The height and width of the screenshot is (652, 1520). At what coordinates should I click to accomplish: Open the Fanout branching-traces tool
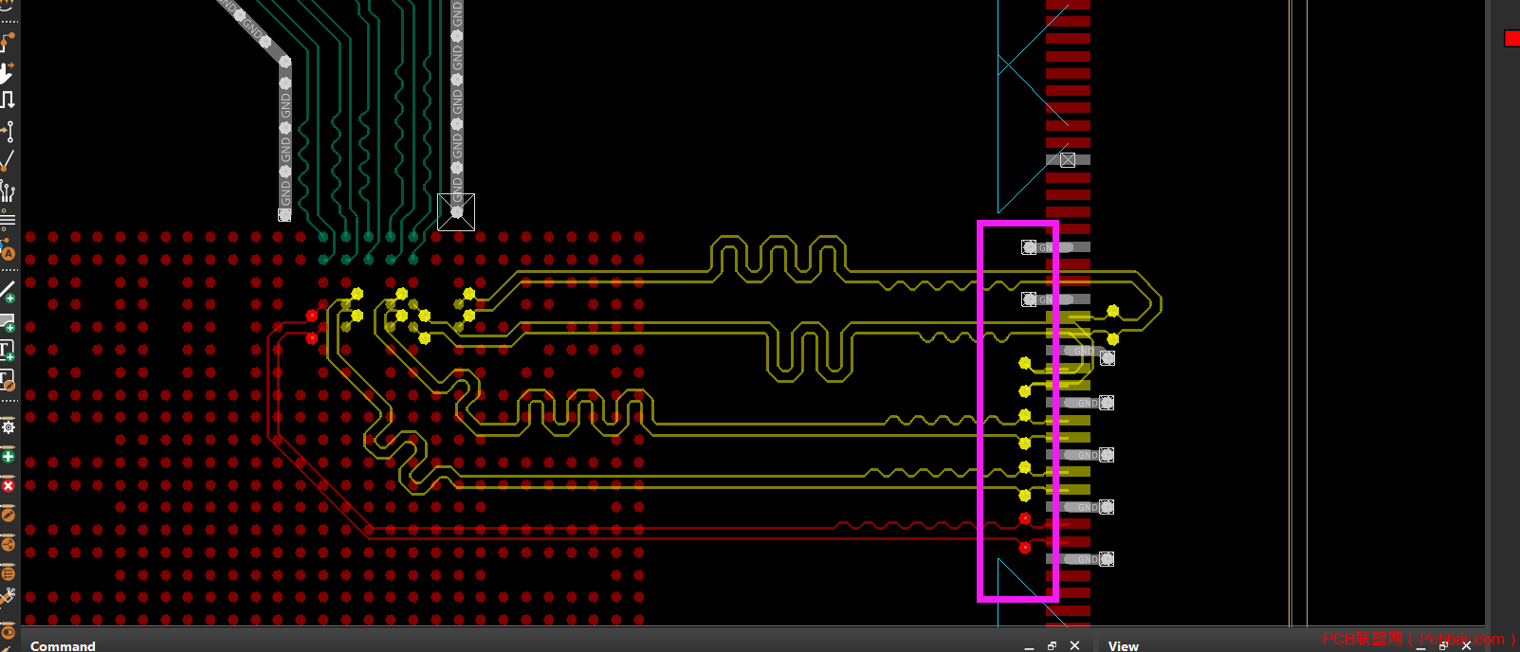[x=8, y=191]
